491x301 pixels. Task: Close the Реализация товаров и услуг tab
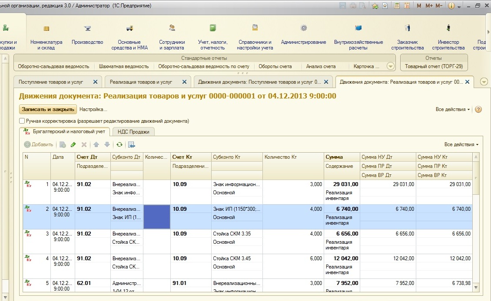[184, 82]
